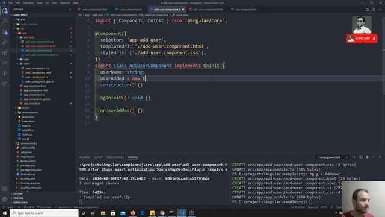This screenshot has width=385, height=217.
Task: Open the Run menu
Action: pos(54,3)
